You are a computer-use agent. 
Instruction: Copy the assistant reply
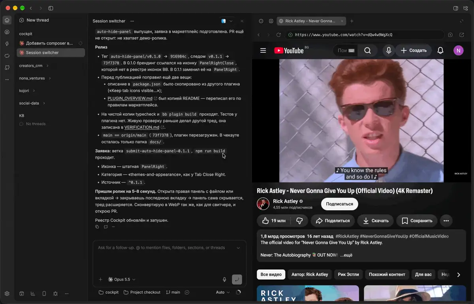pyautogui.click(x=97, y=227)
